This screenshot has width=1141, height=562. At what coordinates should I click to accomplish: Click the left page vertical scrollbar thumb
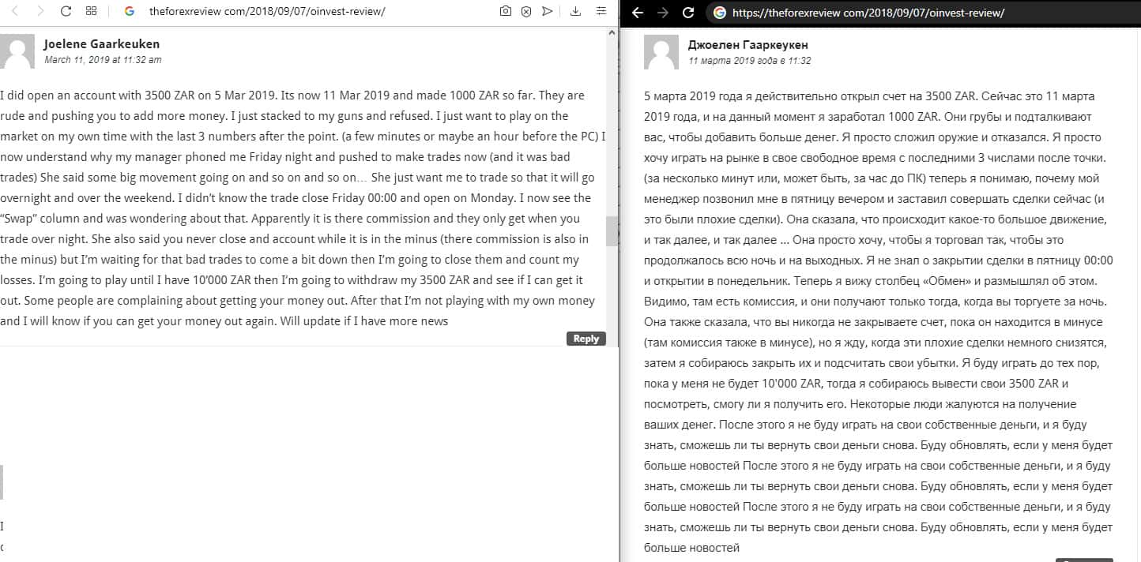(x=612, y=230)
